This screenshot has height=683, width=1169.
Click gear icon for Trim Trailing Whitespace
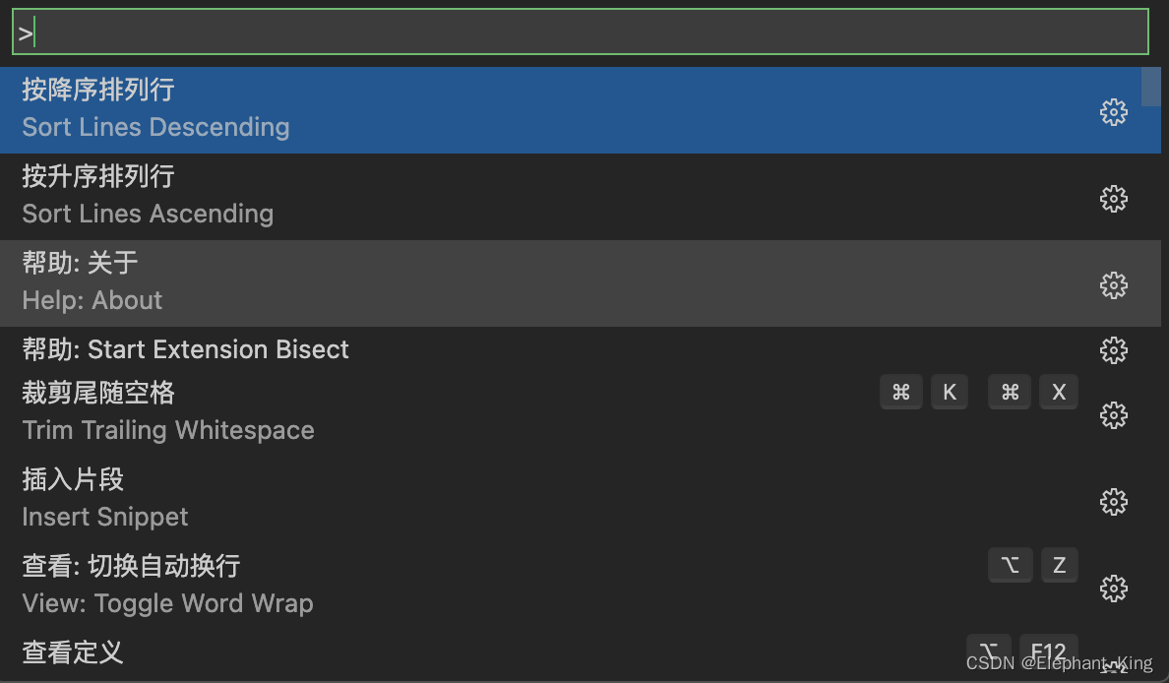[1113, 415]
